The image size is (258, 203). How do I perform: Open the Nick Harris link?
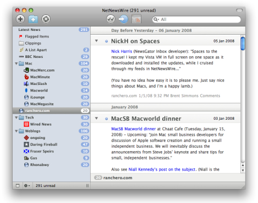tap(122, 51)
